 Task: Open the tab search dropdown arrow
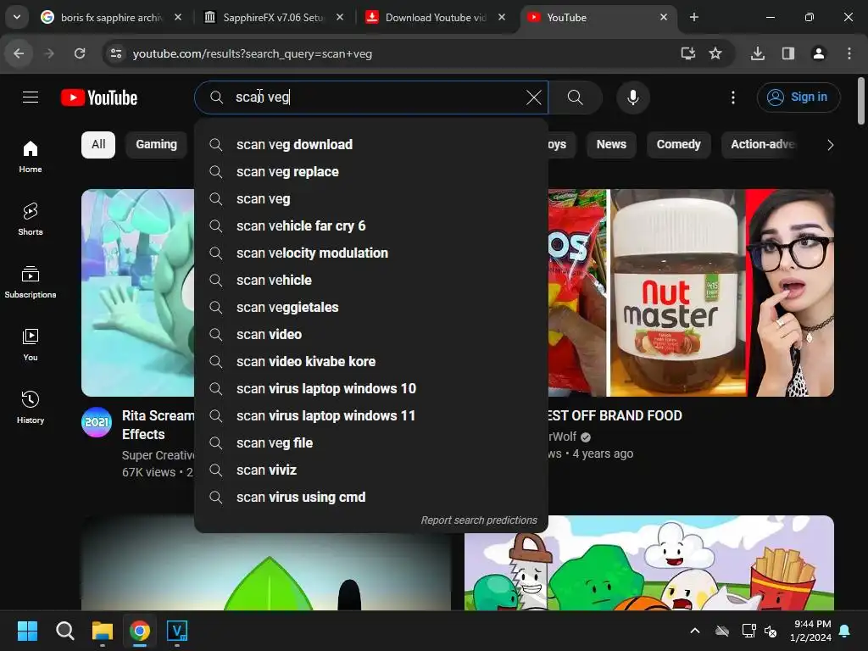17,17
